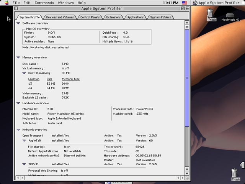The height and width of the screenshot is (184, 245).
Task: Click the Apple System Profiler title bar
Action: (102, 8)
